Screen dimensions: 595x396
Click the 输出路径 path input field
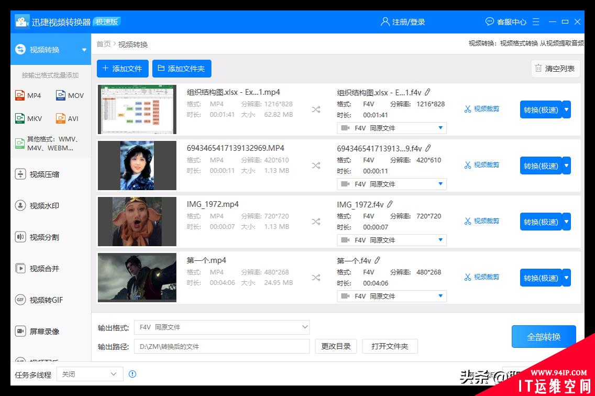click(222, 346)
